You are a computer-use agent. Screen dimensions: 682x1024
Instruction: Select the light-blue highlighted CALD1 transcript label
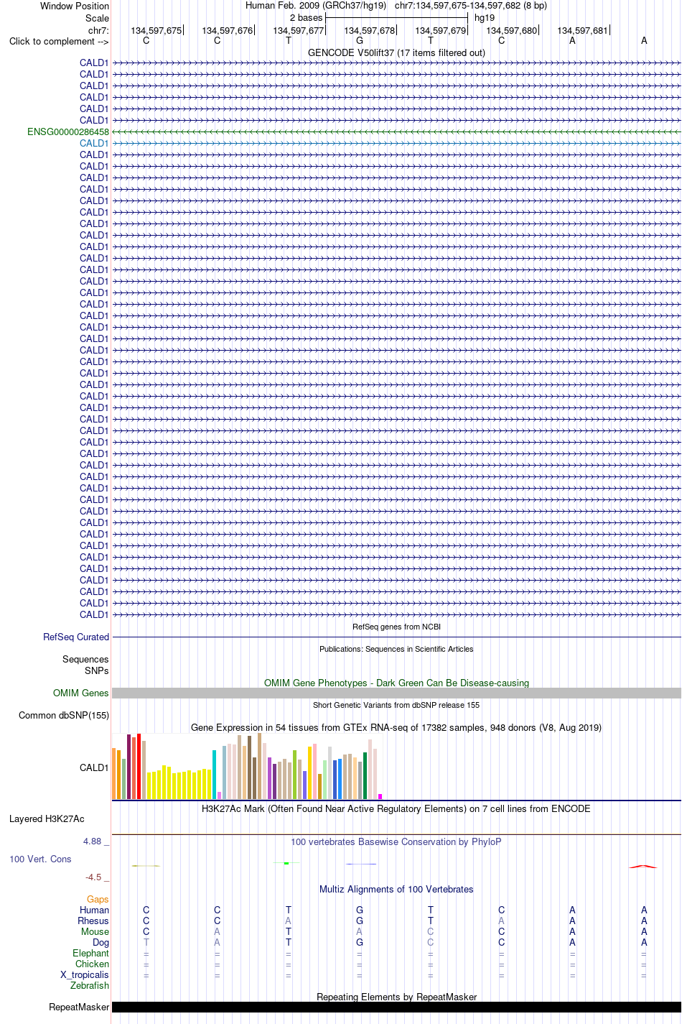click(x=94, y=143)
